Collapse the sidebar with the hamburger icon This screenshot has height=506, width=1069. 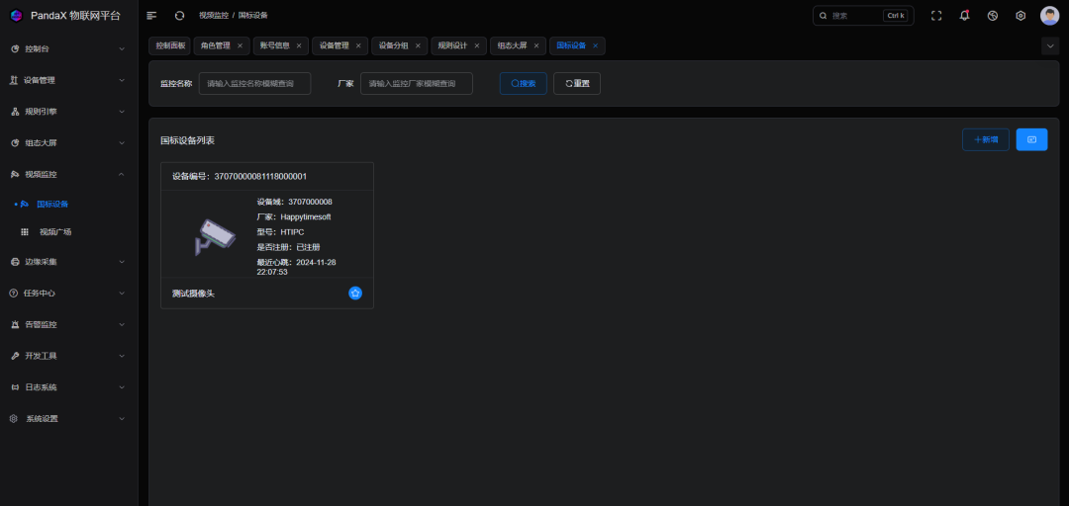pos(151,16)
